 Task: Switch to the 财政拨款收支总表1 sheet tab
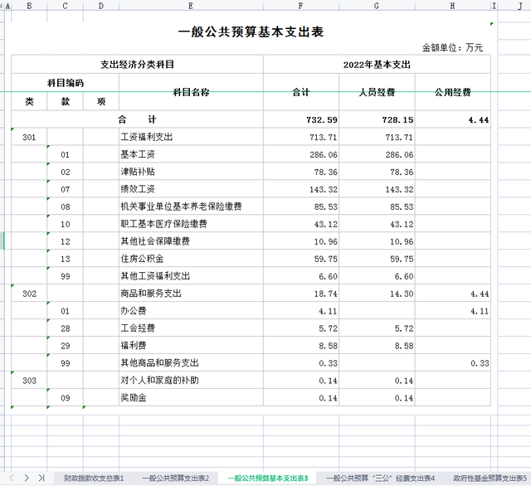[94, 479]
